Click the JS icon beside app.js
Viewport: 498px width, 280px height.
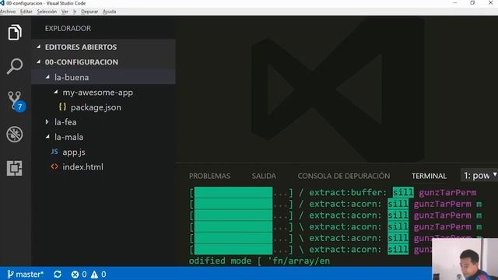pos(54,152)
